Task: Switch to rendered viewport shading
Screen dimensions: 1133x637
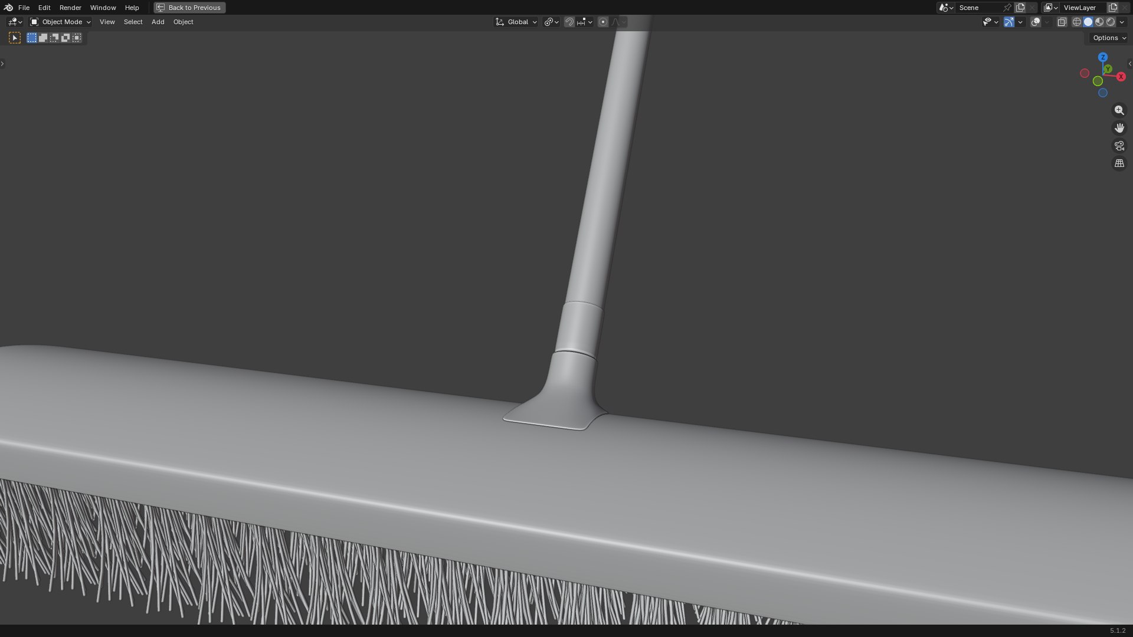Action: tap(1111, 22)
